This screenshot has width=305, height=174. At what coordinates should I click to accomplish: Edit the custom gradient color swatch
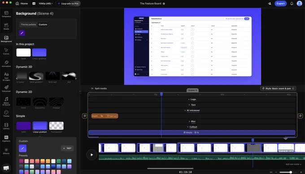point(22,149)
